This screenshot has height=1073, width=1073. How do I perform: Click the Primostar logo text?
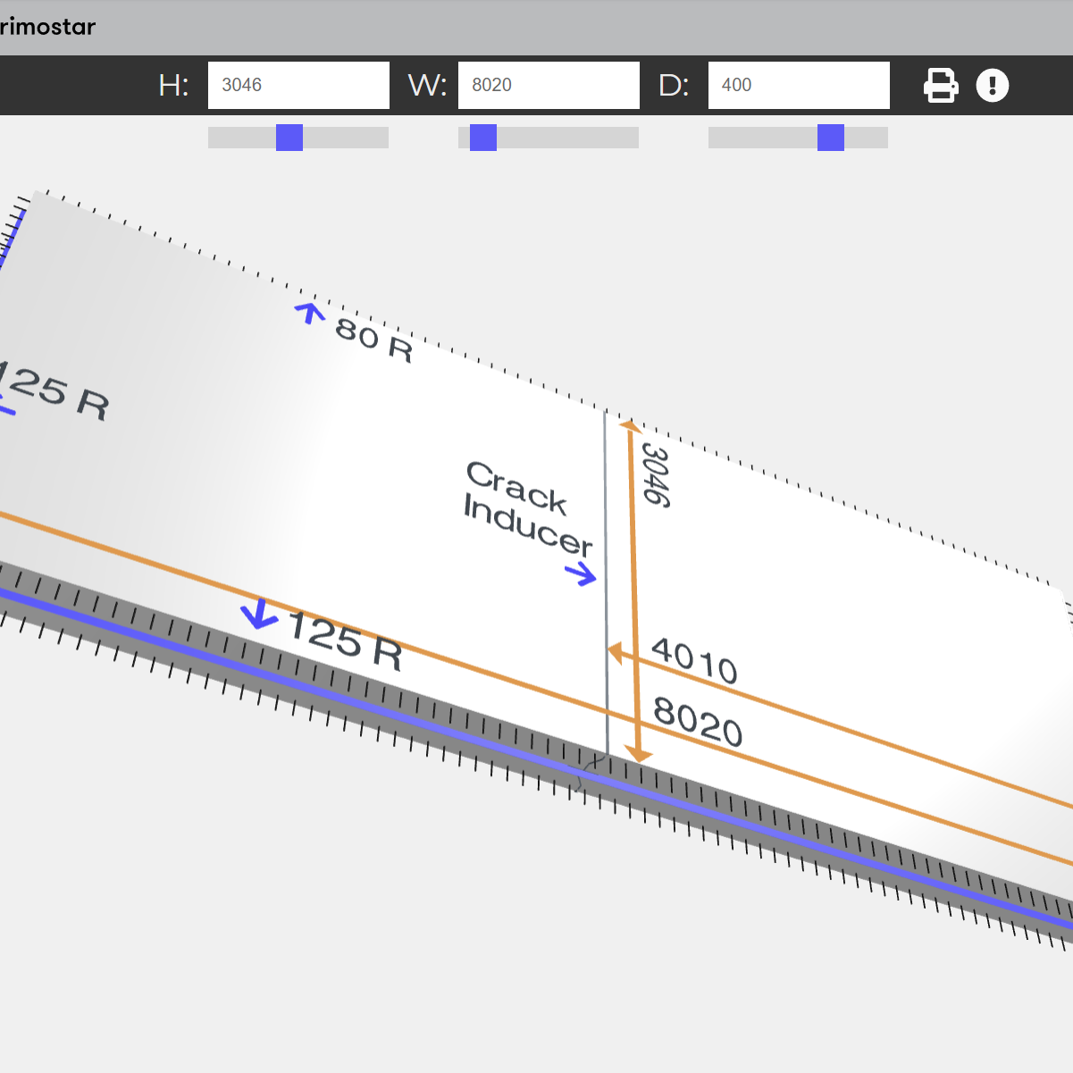click(45, 27)
